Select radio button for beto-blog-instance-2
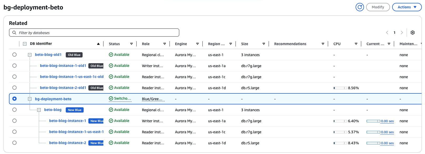 pos(14,143)
